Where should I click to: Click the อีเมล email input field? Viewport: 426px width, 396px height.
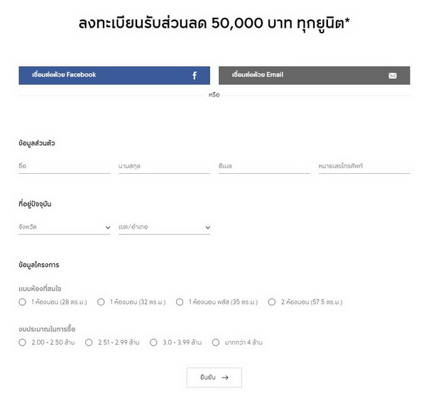click(x=264, y=167)
